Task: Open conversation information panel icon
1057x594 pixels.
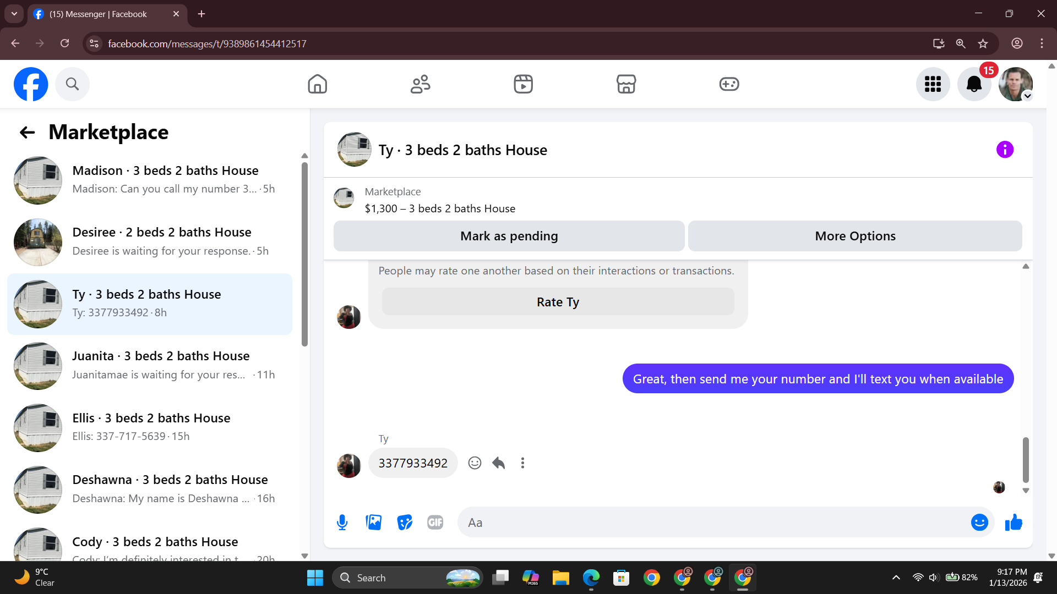Action: (x=1005, y=150)
